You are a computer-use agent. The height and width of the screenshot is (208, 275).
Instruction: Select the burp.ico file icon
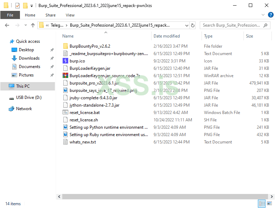[65, 61]
